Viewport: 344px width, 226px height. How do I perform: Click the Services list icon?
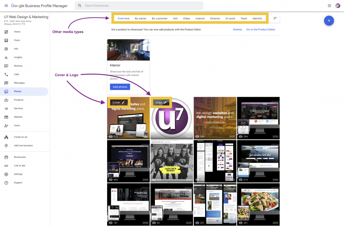click(6, 108)
